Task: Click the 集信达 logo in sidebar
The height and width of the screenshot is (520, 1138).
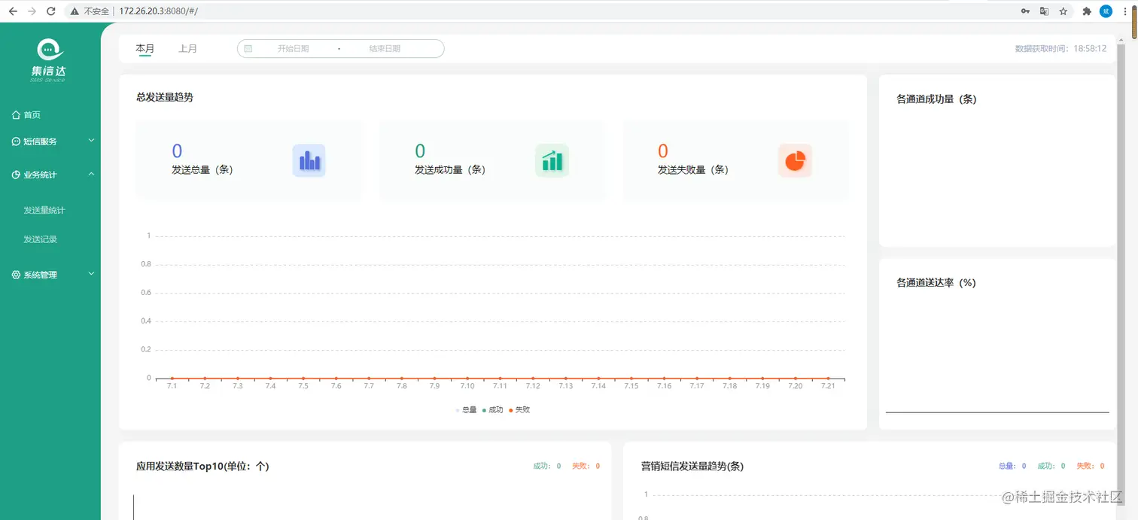Action: [x=49, y=59]
